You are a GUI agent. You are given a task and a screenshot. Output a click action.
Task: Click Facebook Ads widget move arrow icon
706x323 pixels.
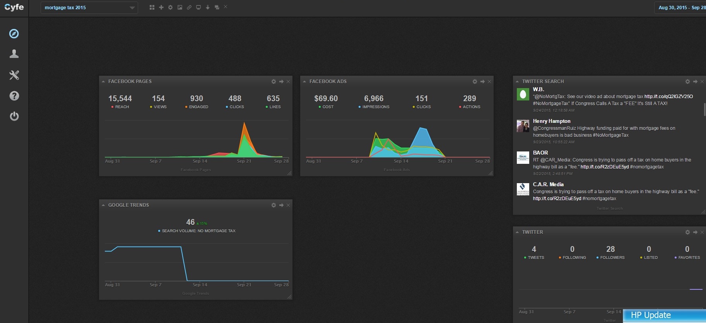click(x=483, y=82)
